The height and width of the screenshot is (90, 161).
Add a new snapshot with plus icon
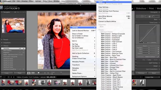pos(24,43)
